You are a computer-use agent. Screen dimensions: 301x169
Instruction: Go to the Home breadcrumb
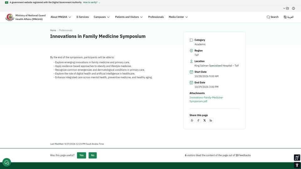tap(53, 30)
